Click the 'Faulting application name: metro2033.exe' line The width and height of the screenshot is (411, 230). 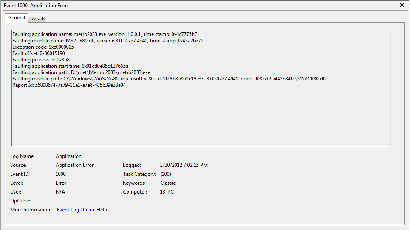pyautogui.click(x=105, y=34)
